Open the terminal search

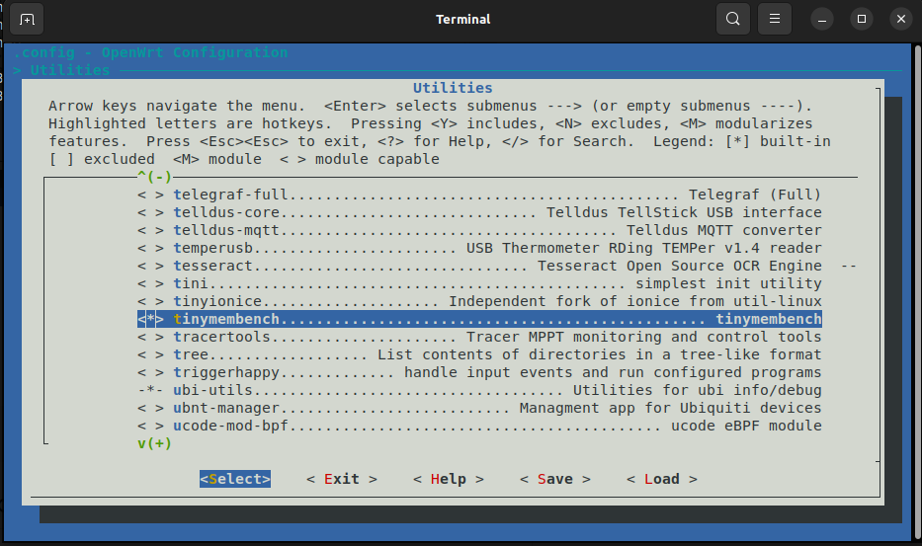pos(732,19)
